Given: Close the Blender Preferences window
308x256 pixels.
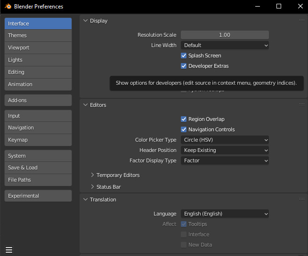Looking at the screenshot, I should [300, 7].
